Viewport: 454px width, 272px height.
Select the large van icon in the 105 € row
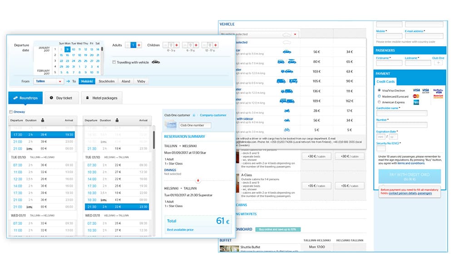pos(281,81)
